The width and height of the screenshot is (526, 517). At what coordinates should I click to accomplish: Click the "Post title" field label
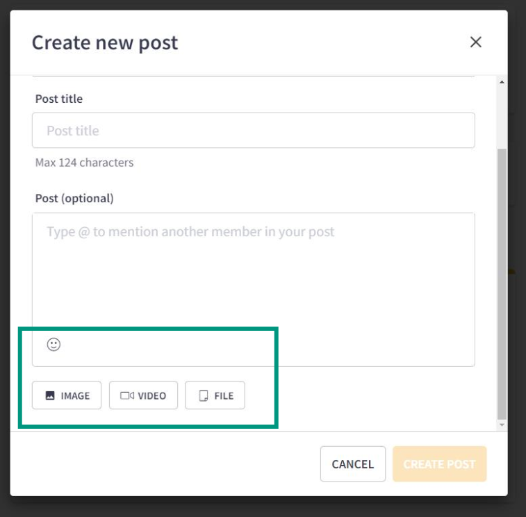[59, 99]
